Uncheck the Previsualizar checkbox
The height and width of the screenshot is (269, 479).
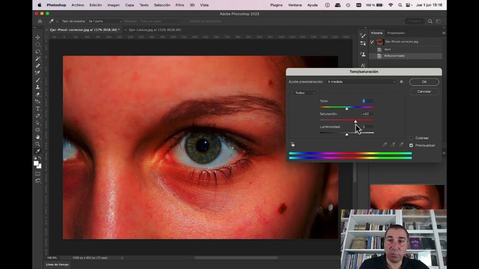coord(411,146)
